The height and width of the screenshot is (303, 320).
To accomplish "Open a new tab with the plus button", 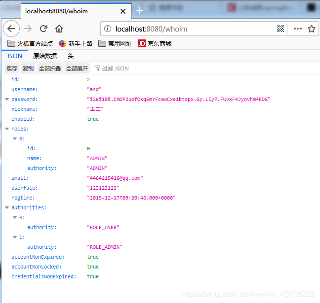I will tap(140, 10).
